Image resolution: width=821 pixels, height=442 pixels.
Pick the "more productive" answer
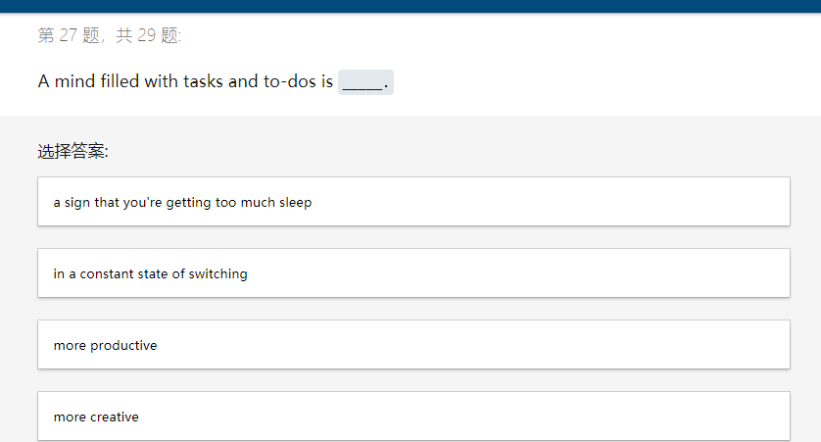pyautogui.click(x=413, y=345)
